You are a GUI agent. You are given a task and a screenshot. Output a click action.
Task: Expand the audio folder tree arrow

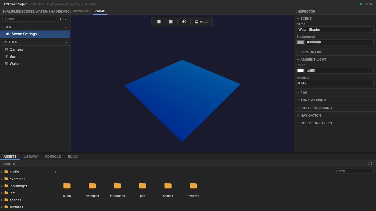click(x=2, y=172)
